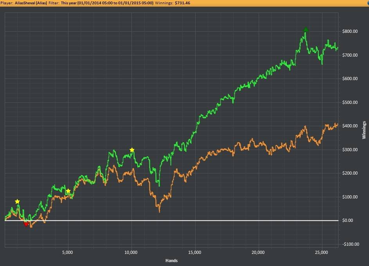Image resolution: width=369 pixels, height=266 pixels.
Task: Select the 15,000 x-axis tick label
Action: (x=194, y=253)
